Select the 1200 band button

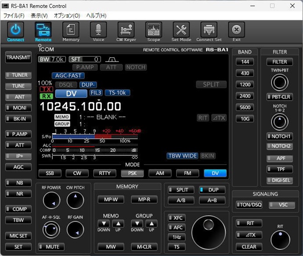pyautogui.click(x=244, y=85)
